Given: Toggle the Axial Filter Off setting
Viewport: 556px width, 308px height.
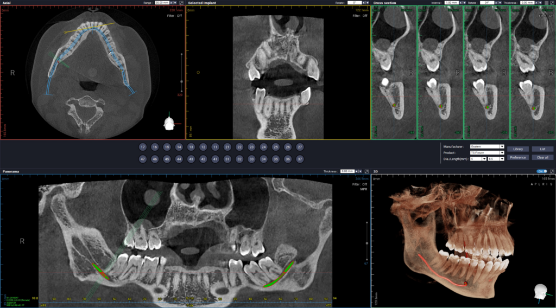Looking at the screenshot, I should pos(175,16).
